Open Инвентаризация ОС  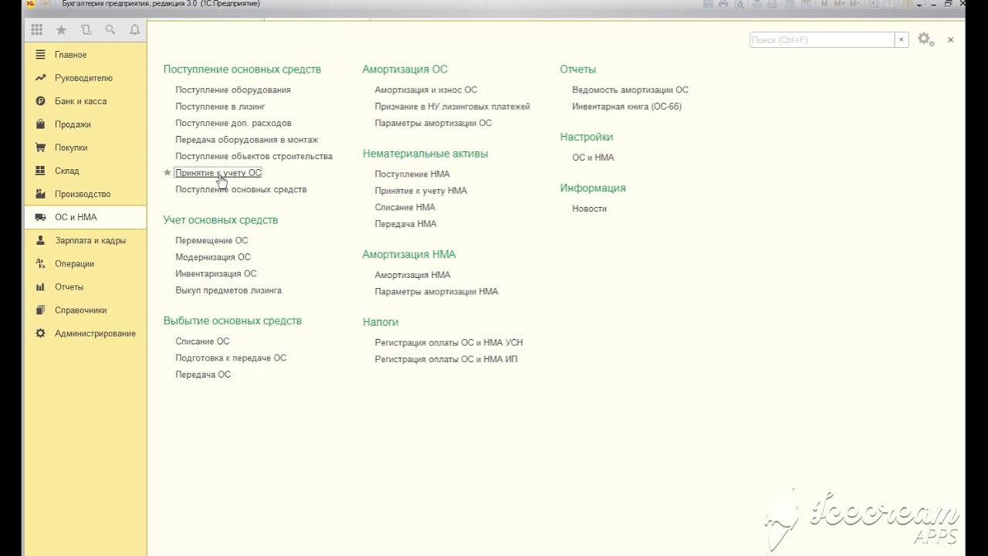(x=216, y=273)
